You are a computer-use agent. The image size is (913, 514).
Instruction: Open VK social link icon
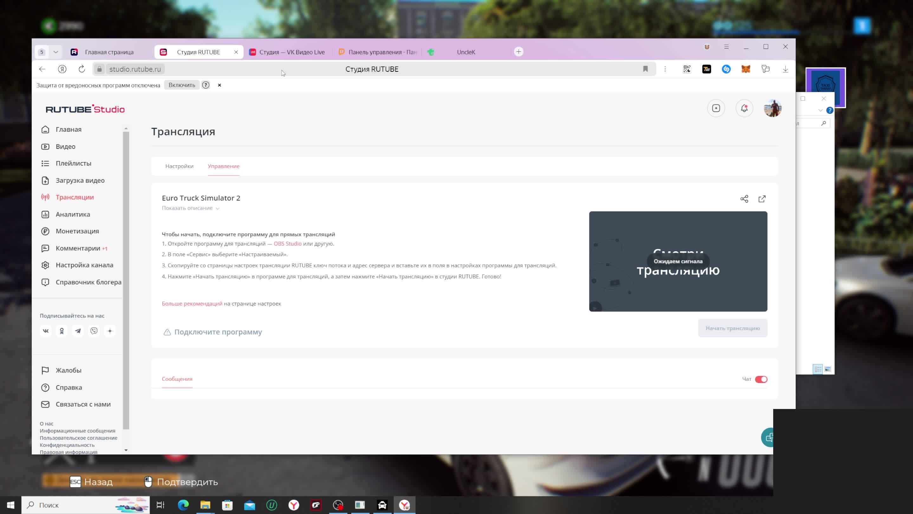pos(46,331)
